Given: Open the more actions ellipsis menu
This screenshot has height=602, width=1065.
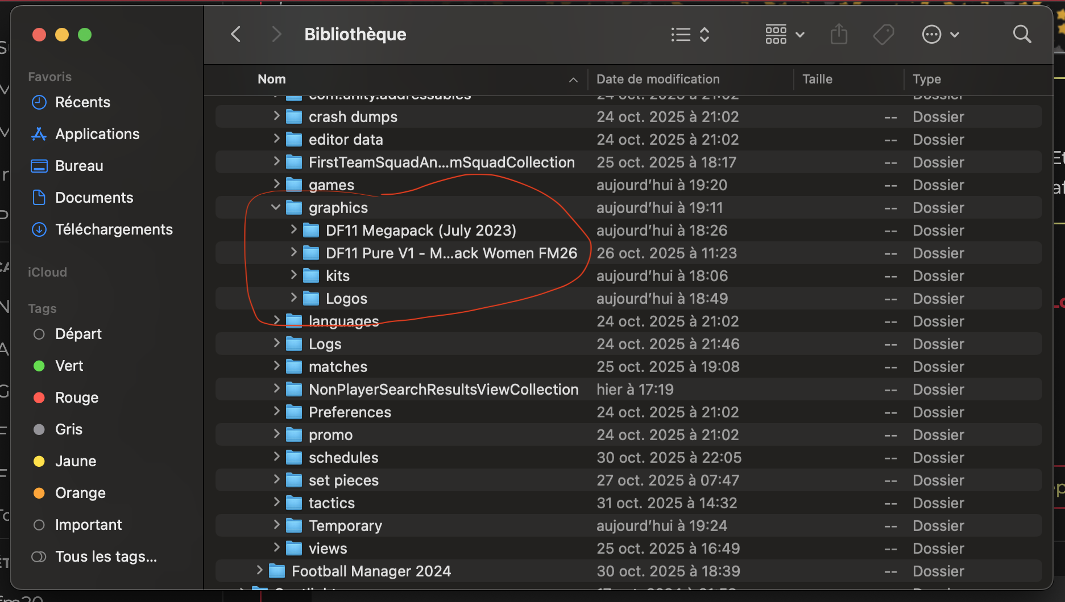Looking at the screenshot, I should point(940,35).
